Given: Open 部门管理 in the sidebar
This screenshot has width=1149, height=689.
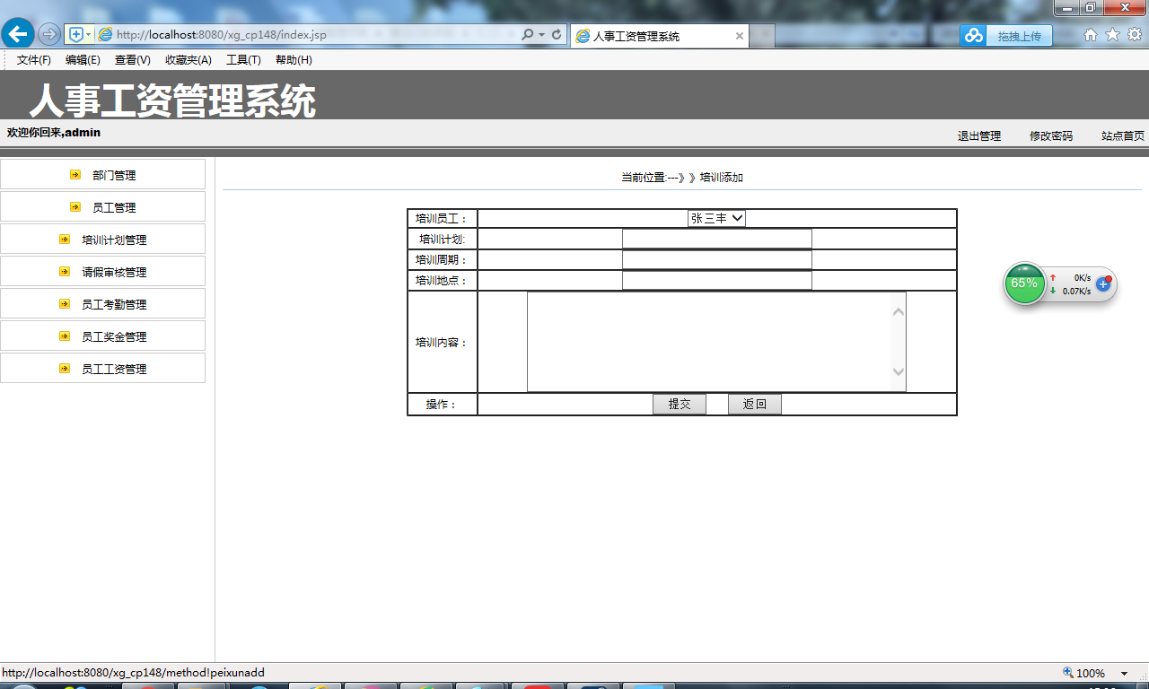Looking at the screenshot, I should click(x=114, y=175).
